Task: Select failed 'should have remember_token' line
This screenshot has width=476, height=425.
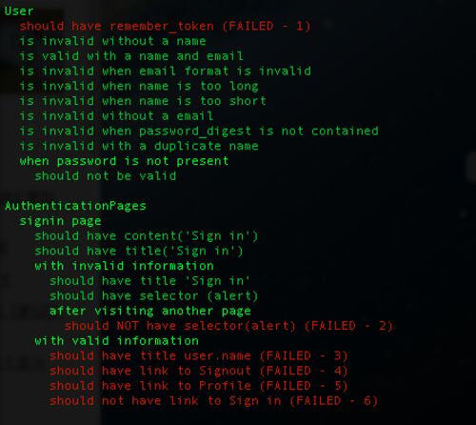Action: [x=165, y=26]
